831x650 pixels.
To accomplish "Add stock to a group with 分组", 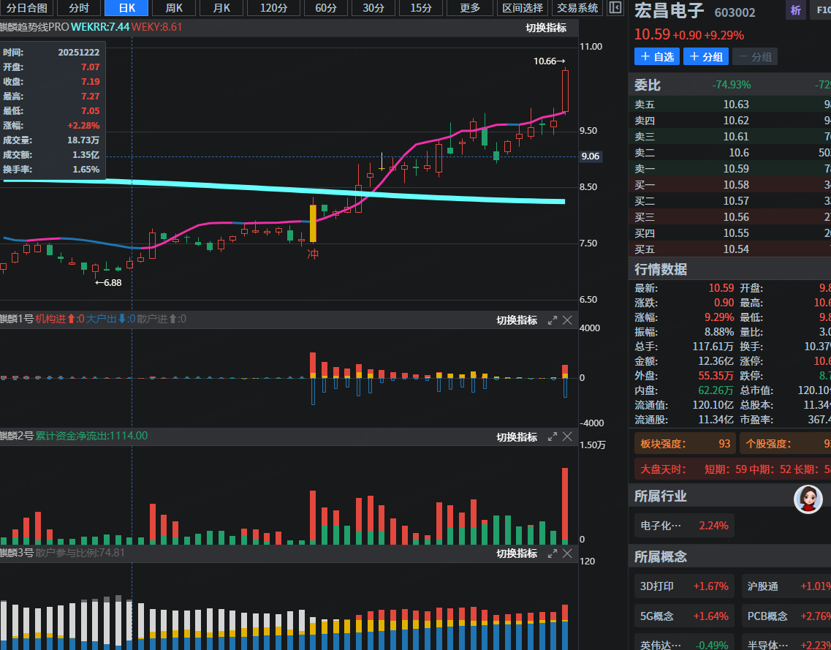I will click(706, 56).
